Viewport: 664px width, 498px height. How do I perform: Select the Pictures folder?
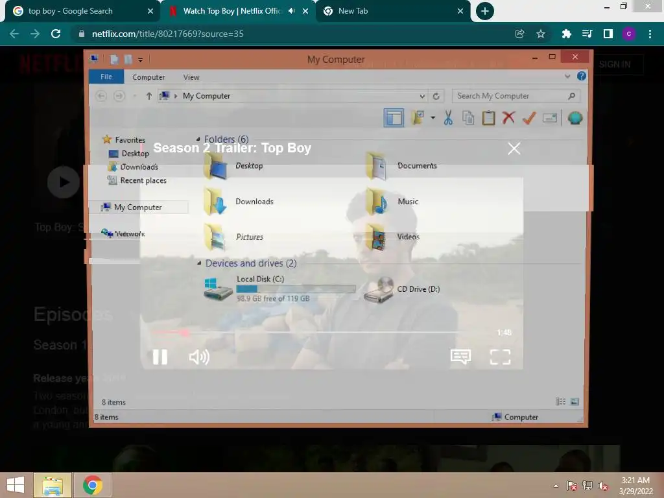(x=233, y=237)
